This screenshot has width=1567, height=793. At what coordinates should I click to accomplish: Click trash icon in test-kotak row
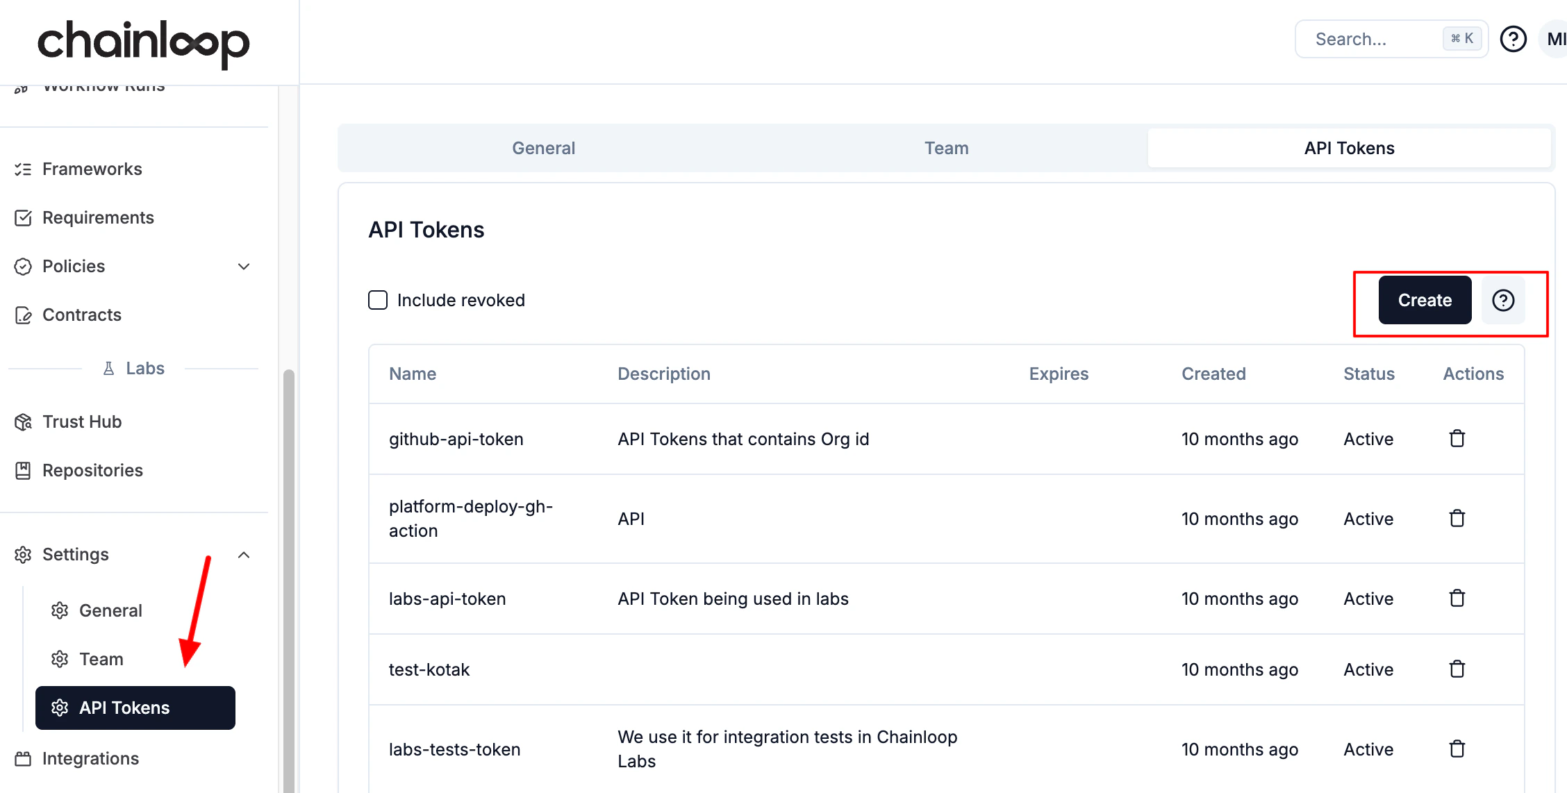click(1457, 669)
